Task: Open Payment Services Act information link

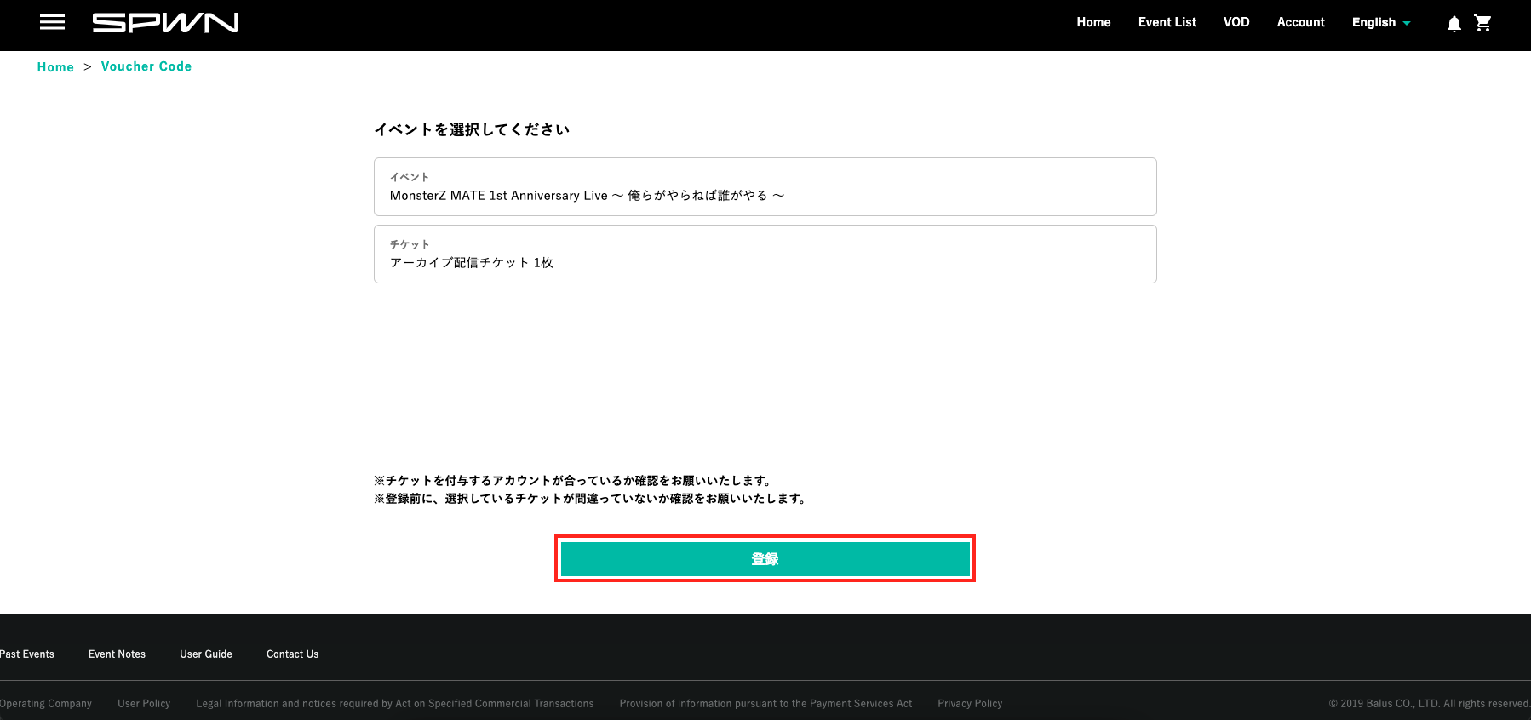Action: pos(765,704)
